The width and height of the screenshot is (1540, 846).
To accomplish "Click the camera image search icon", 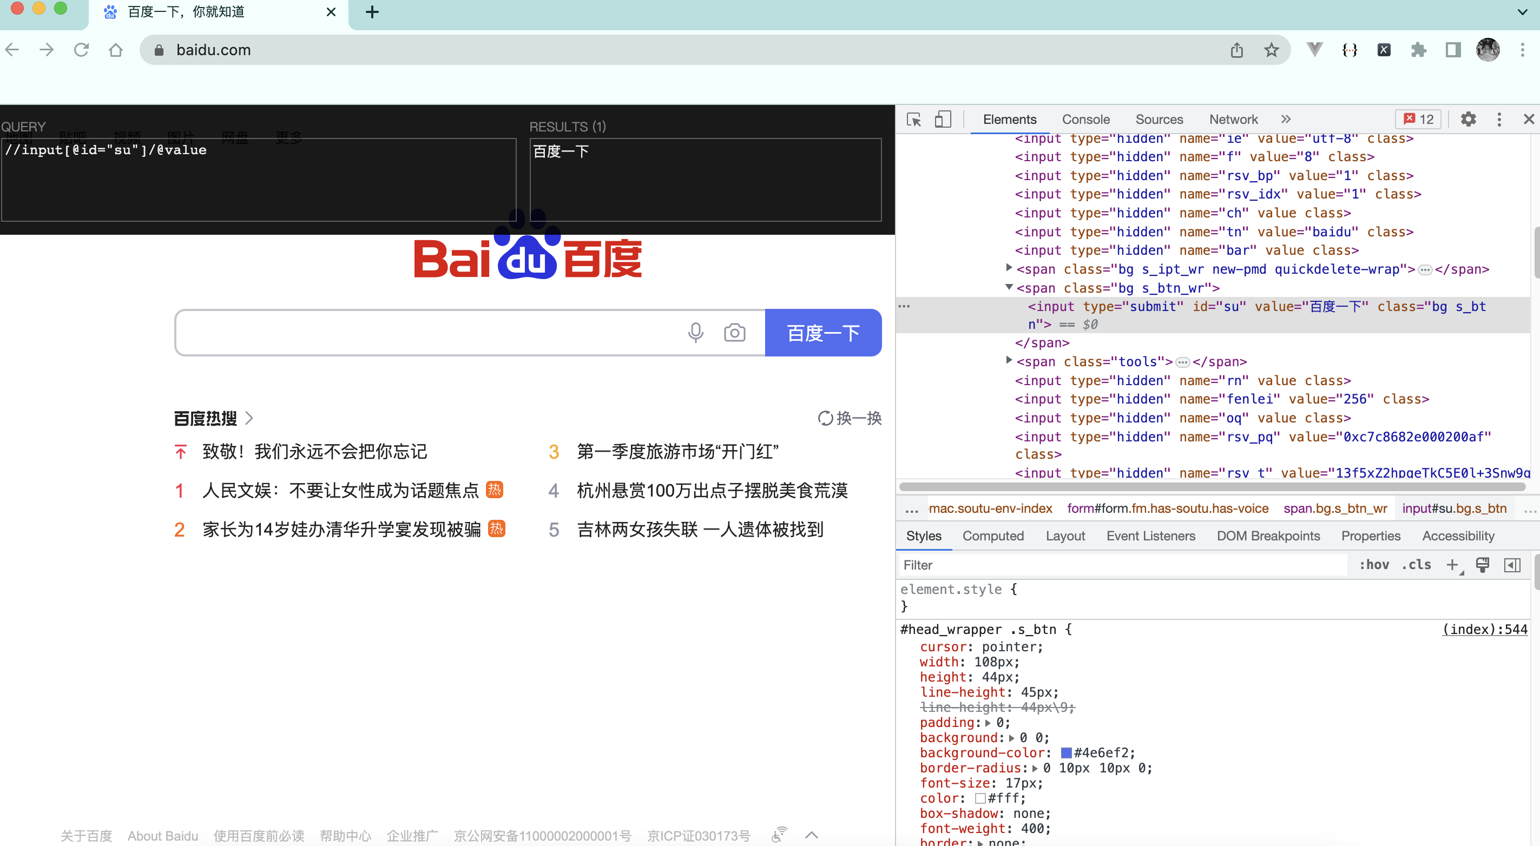I will (x=734, y=333).
